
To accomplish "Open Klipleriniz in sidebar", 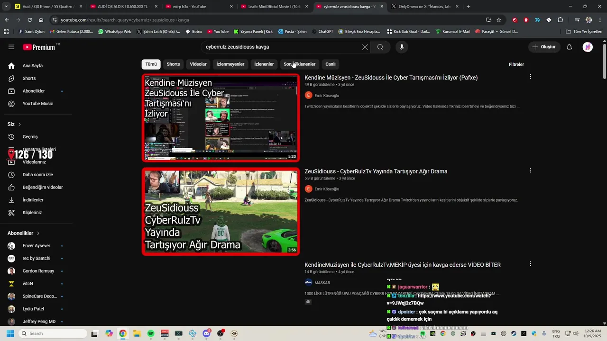I will [x=33, y=213].
